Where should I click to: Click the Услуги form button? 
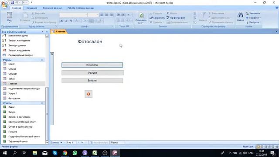click(92, 73)
